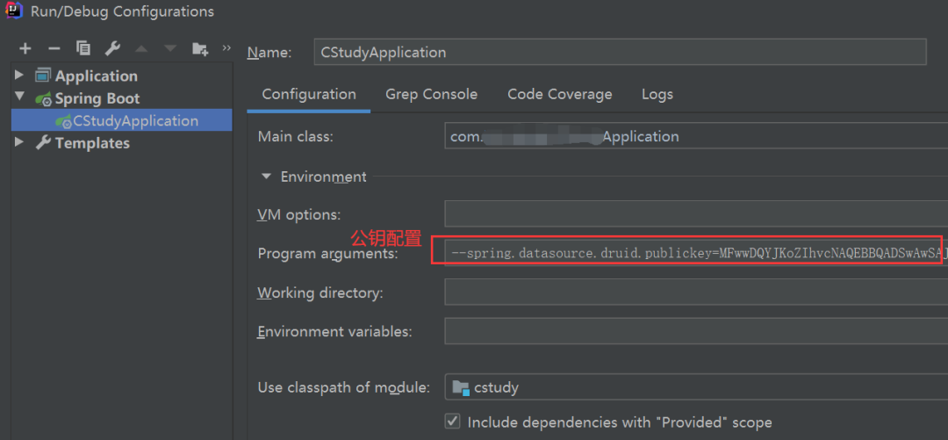Click the Move Up arrow icon

[141, 48]
